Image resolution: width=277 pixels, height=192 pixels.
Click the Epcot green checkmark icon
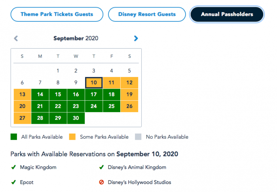click(13, 182)
